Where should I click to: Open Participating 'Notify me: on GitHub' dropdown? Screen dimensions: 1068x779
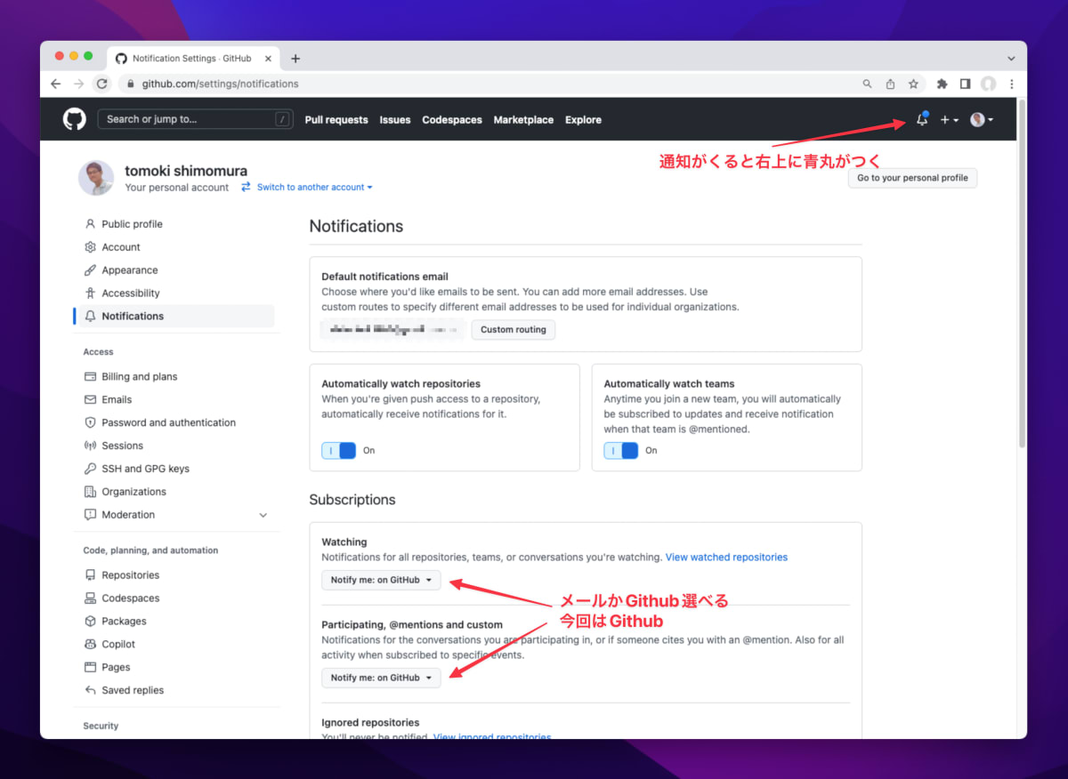[381, 678]
